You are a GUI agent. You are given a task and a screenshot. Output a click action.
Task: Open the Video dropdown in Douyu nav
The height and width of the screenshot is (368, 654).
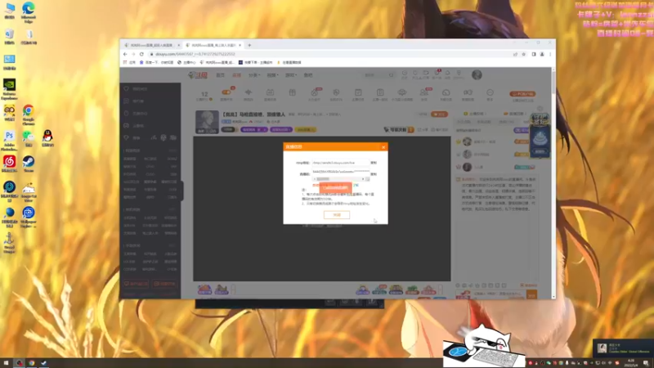272,75
